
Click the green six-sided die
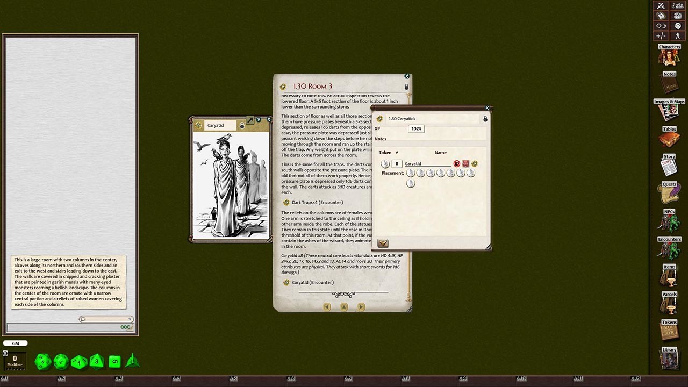pos(114,362)
